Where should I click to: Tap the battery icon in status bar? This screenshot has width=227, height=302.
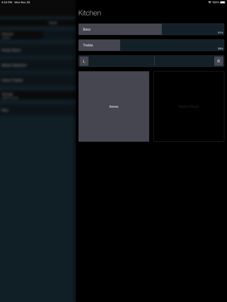coord(223,2)
